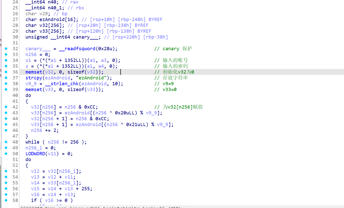344x208 pixels.
Task: Click the gutter dot beside line 36
Action: 6,72
